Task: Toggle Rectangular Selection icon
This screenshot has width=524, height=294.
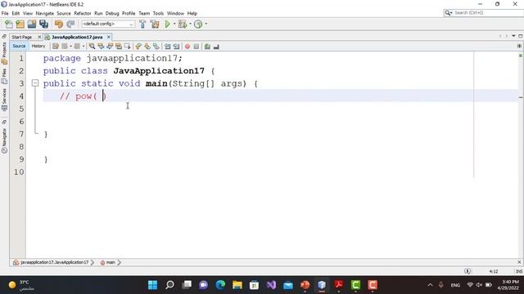Action: (128, 47)
